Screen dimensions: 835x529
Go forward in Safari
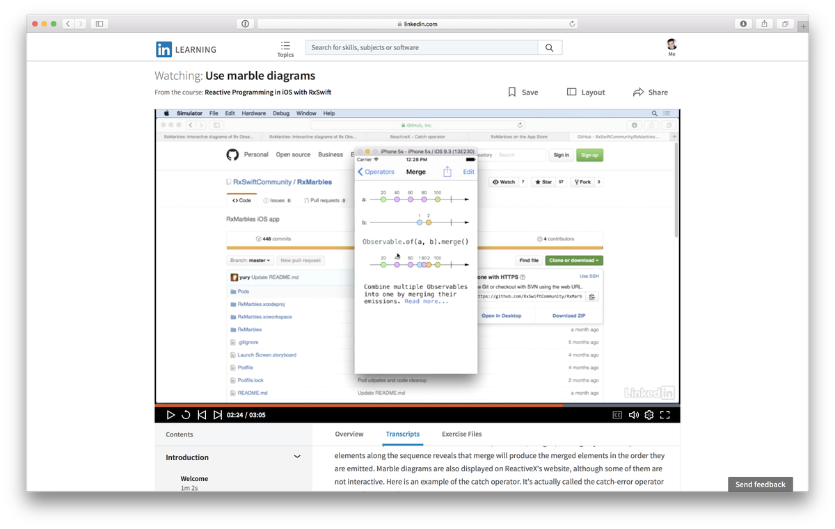coord(81,24)
